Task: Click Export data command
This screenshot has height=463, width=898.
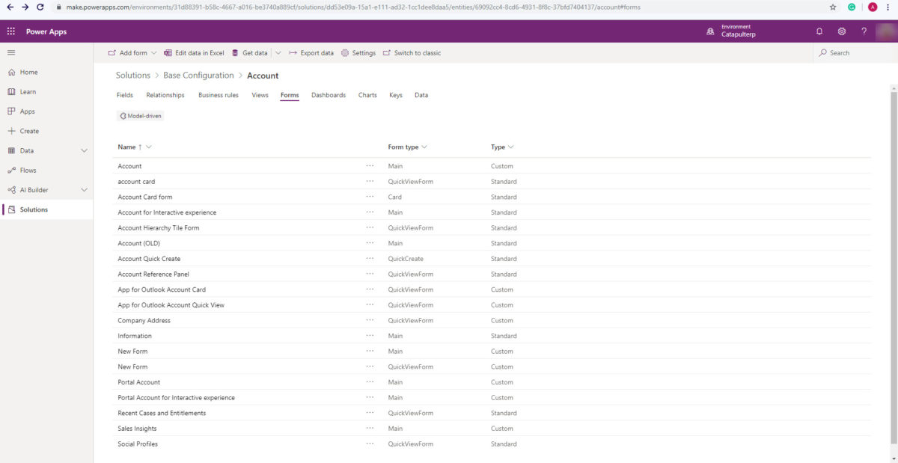Action: (x=311, y=53)
